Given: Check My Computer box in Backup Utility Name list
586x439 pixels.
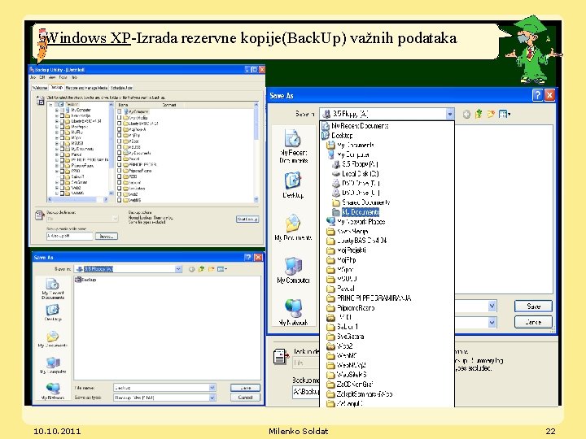Looking at the screenshot, I should click(120, 111).
